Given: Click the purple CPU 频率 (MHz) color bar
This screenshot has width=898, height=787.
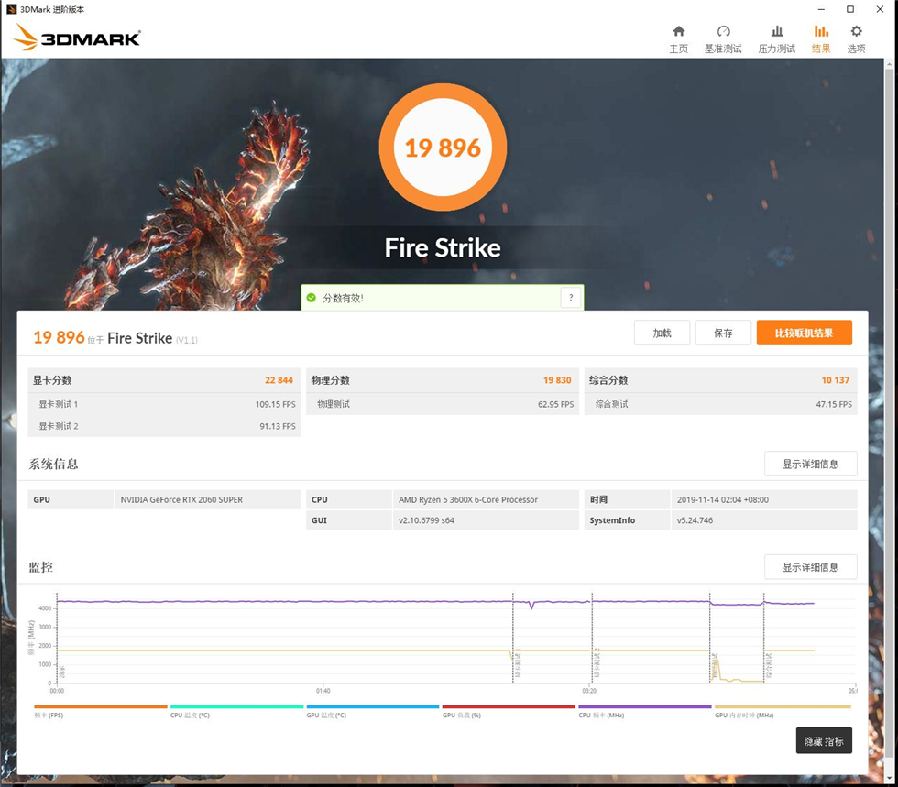Looking at the screenshot, I should pos(645,706).
